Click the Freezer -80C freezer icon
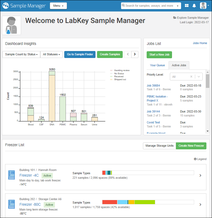 (x=11, y=204)
